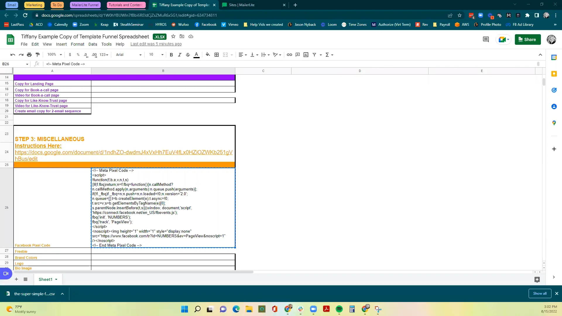Open the Last edit history link
Image resolution: width=562 pixels, height=316 pixels.
(x=156, y=44)
